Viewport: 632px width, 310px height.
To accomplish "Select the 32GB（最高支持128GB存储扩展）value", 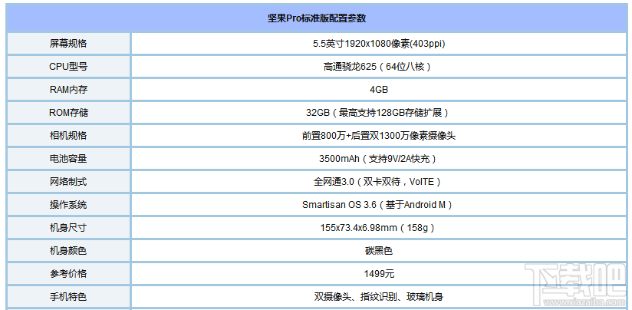I will (x=379, y=113).
